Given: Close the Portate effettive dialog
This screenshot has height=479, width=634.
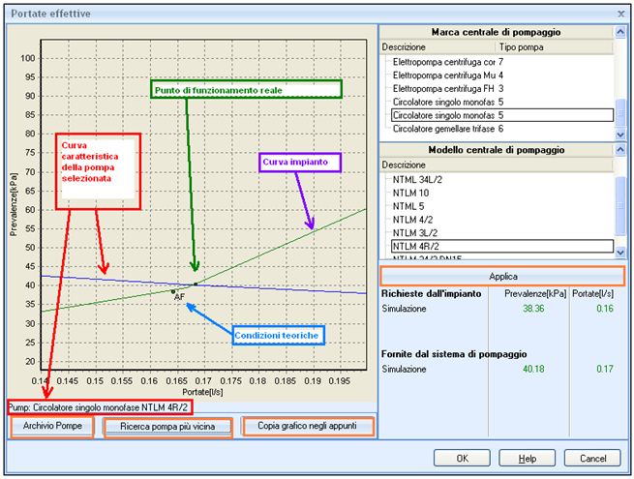Looking at the screenshot, I should tap(620, 14).
